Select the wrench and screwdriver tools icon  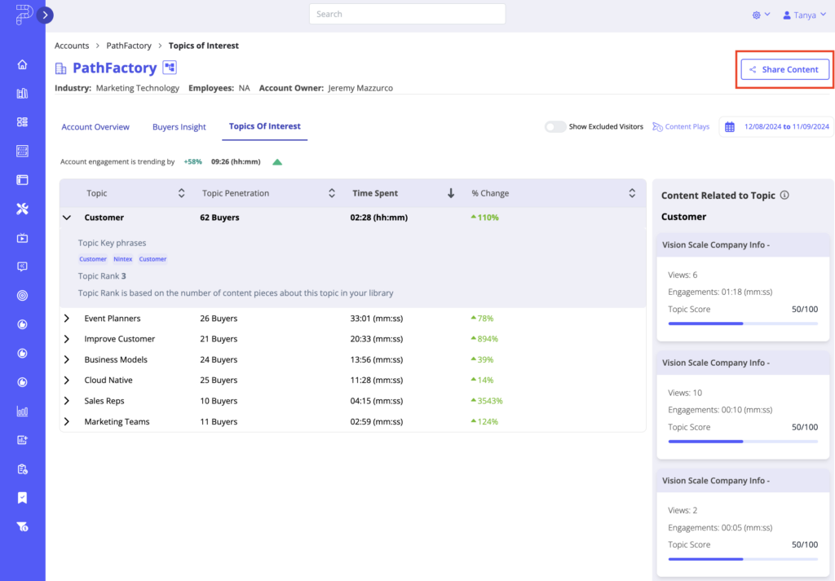(x=22, y=209)
